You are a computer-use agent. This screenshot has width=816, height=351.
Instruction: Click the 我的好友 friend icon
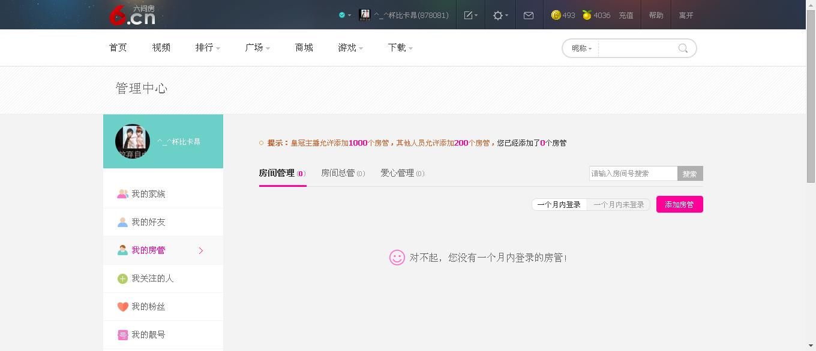122,222
